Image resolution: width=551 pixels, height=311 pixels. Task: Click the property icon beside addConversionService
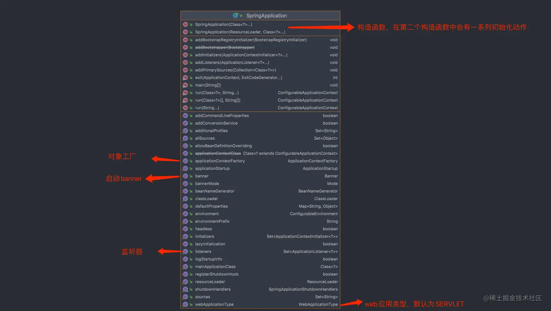185,123
